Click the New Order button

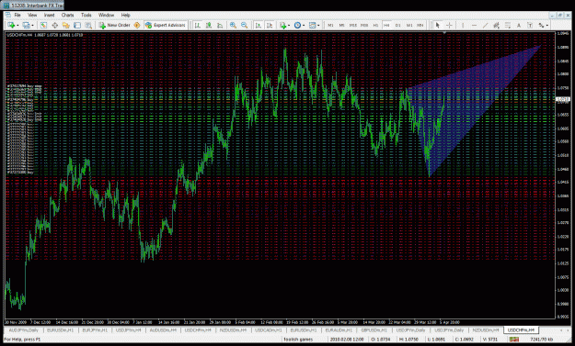[115, 25]
